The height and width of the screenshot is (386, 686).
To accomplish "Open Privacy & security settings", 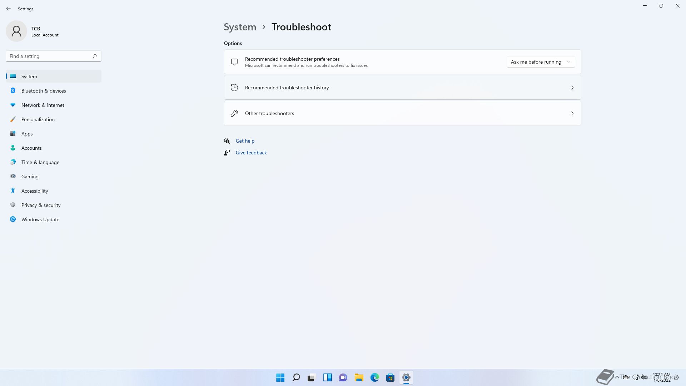I will point(54,205).
